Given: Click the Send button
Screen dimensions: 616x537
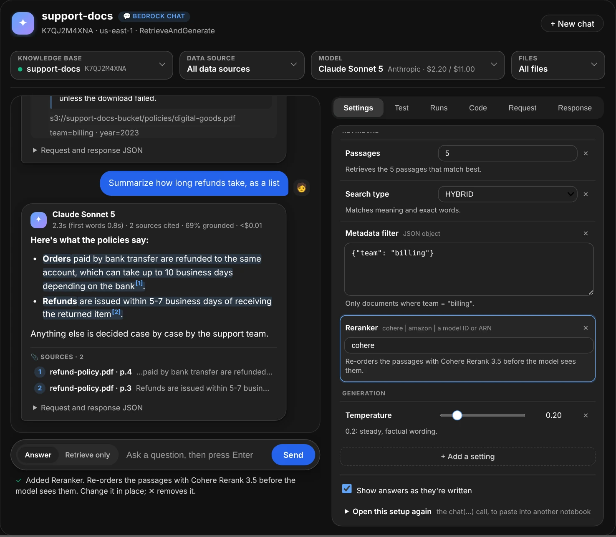Looking at the screenshot, I should click(293, 455).
